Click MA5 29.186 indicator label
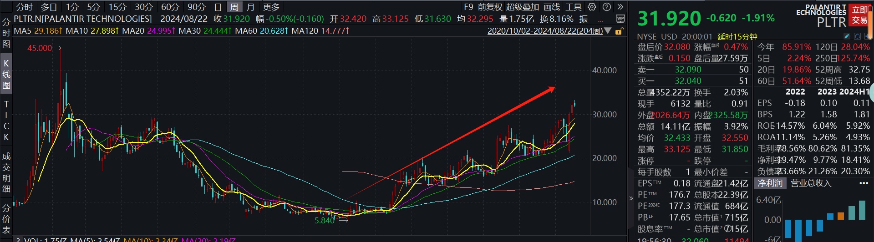The height and width of the screenshot is (242, 874). tap(38, 31)
